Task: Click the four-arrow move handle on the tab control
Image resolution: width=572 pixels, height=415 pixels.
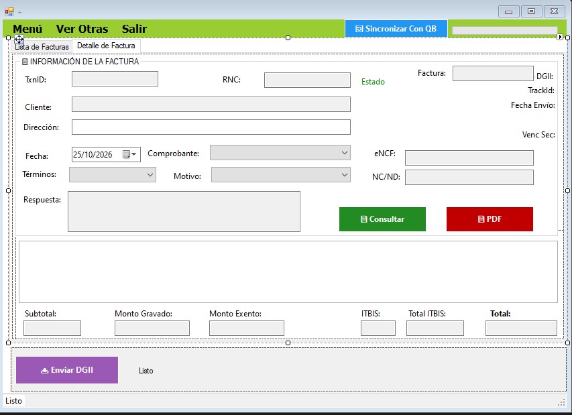Action: click(x=19, y=39)
